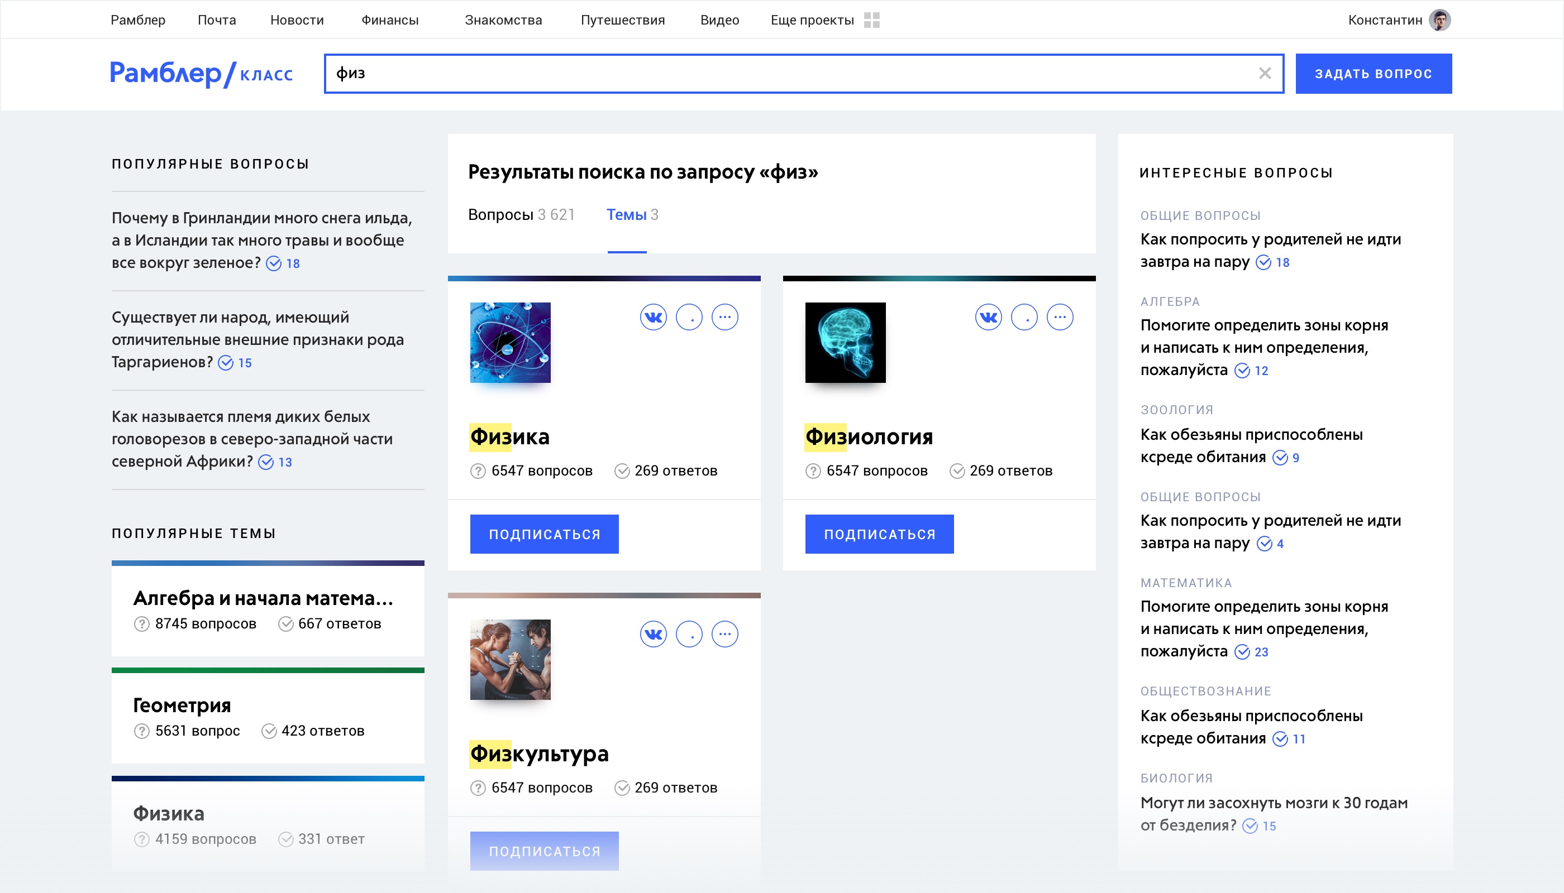
Task: Share Физкультура topic on VK
Action: (x=653, y=634)
